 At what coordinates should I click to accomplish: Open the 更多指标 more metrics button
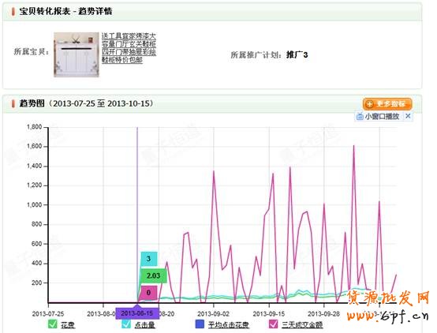[387, 104]
